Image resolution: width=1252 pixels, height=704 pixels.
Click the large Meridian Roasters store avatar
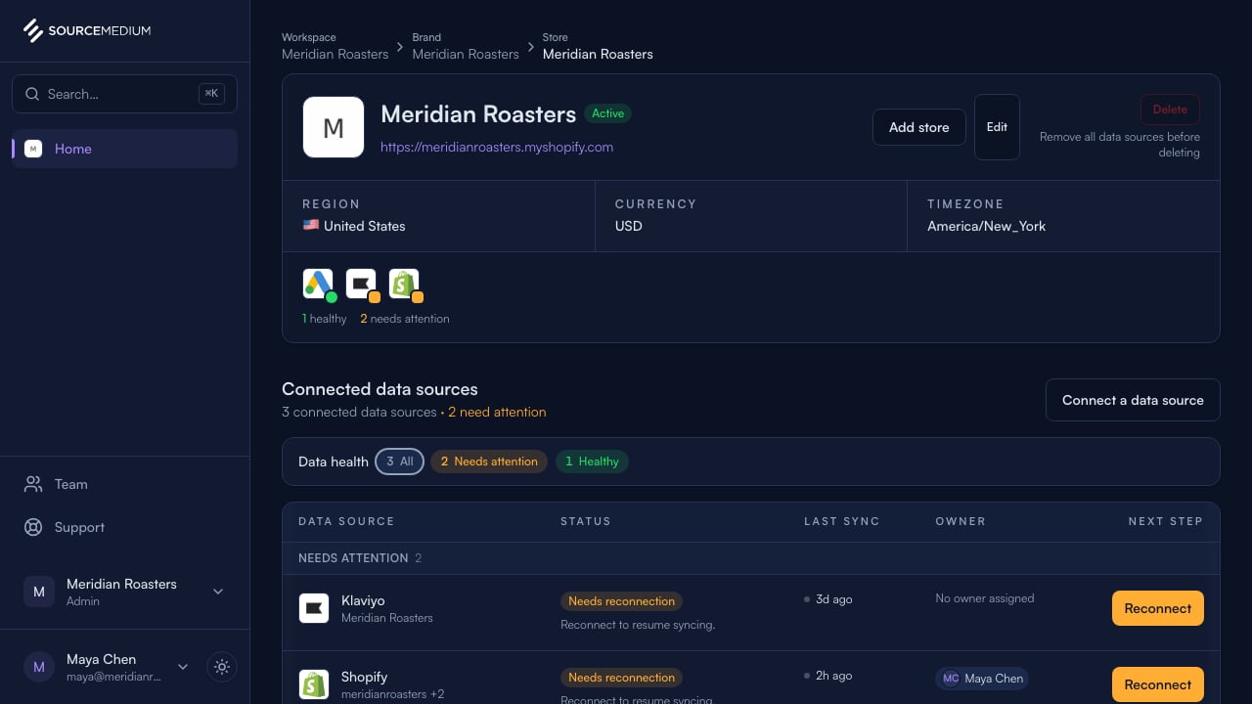(x=334, y=127)
